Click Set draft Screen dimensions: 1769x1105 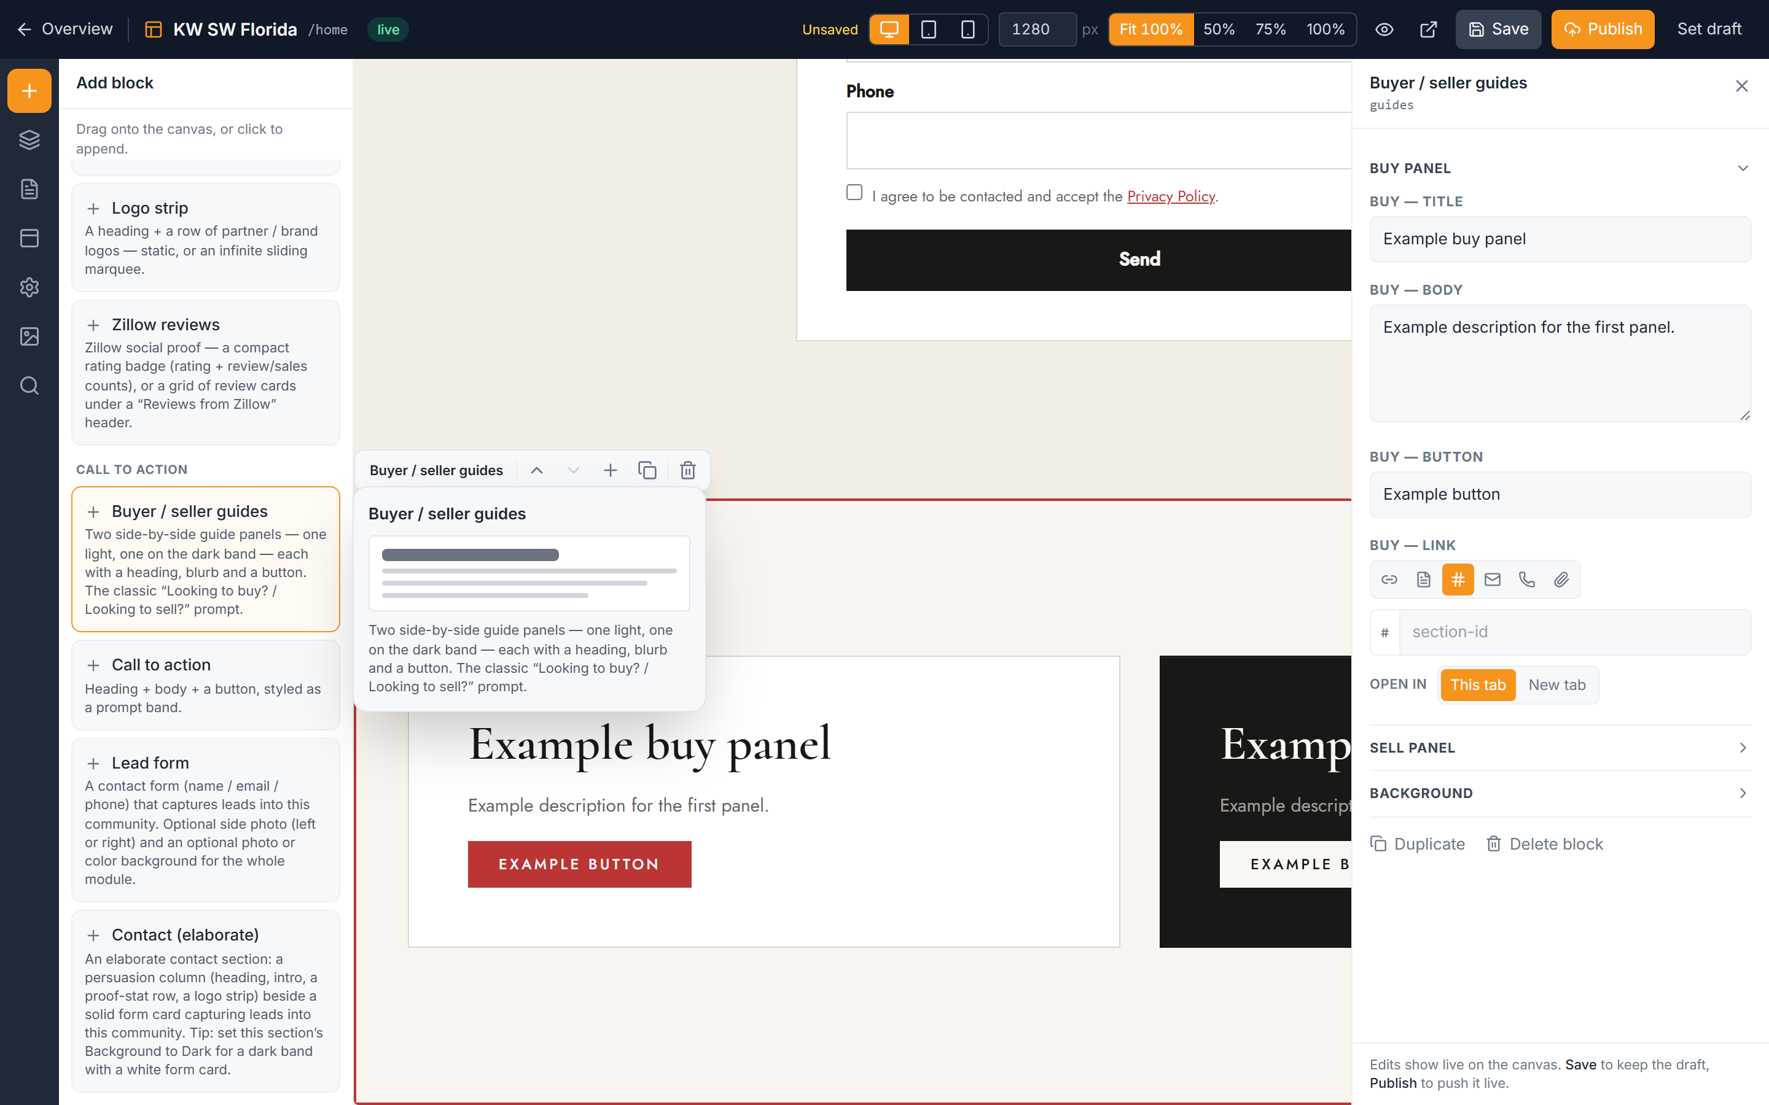[x=1709, y=29]
